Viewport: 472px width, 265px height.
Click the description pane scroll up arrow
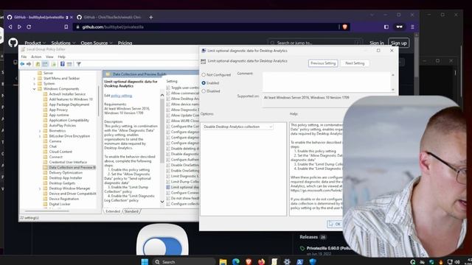pyautogui.click(x=162, y=95)
